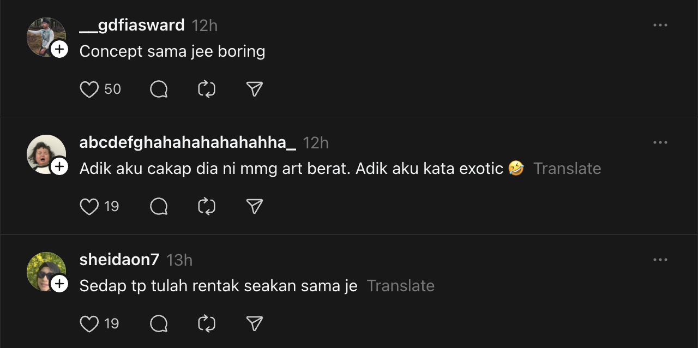This screenshot has height=348, width=698.
Task: Repost the sheidaon7 comment
Action: 207,324
